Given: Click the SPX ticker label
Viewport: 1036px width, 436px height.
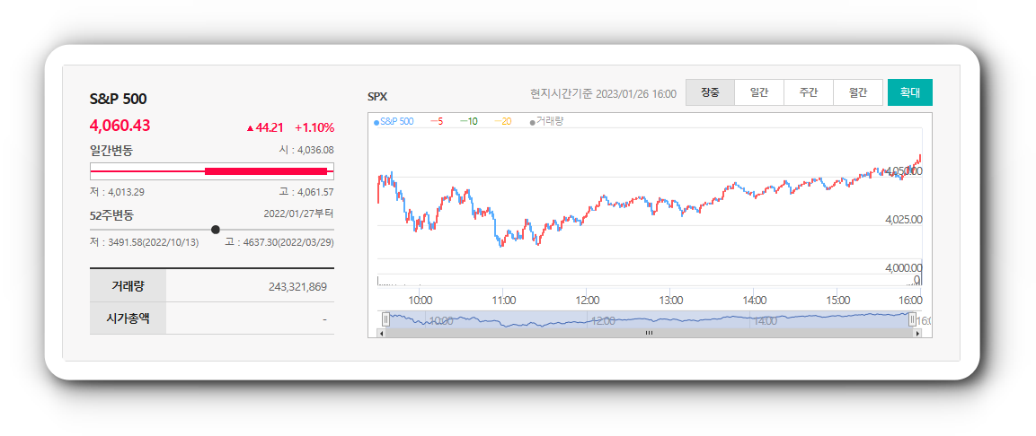Looking at the screenshot, I should pos(377,97).
